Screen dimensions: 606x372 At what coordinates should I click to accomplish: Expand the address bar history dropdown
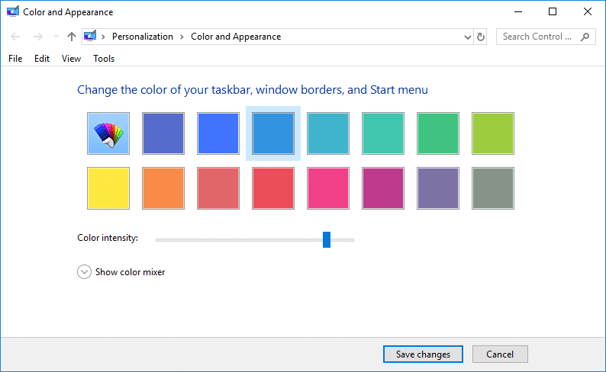[x=467, y=37]
